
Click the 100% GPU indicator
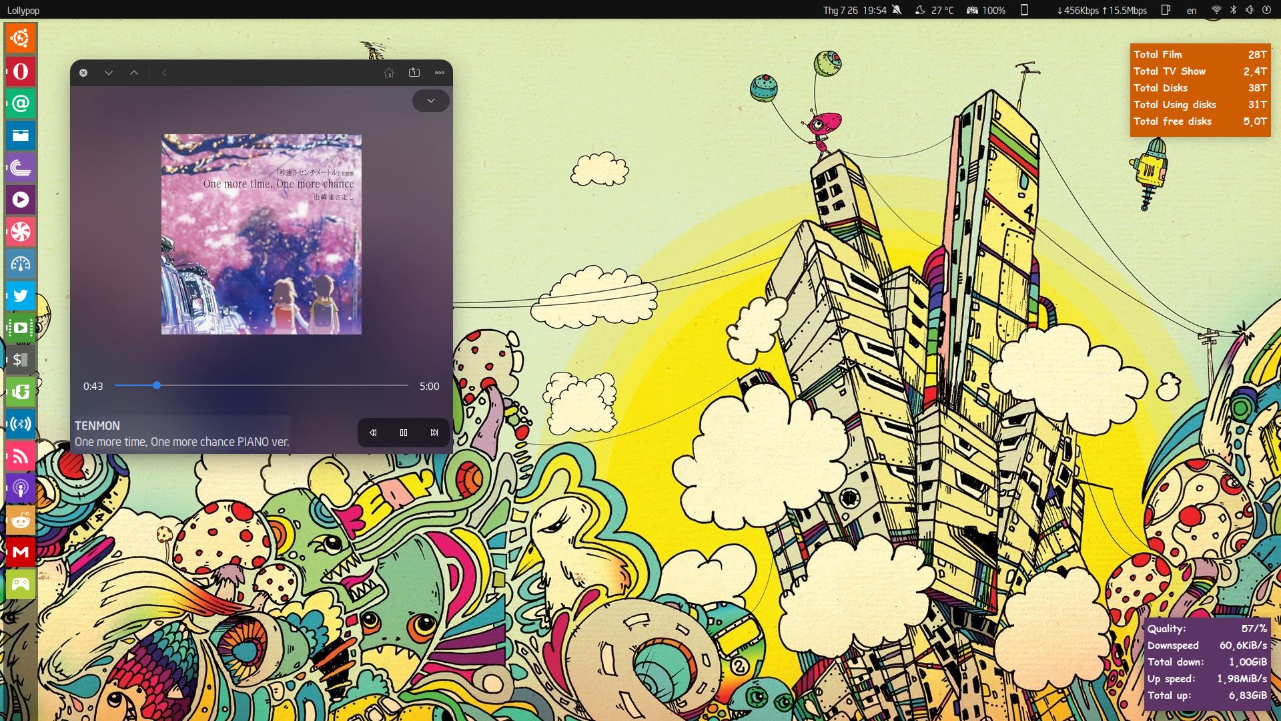coord(986,10)
